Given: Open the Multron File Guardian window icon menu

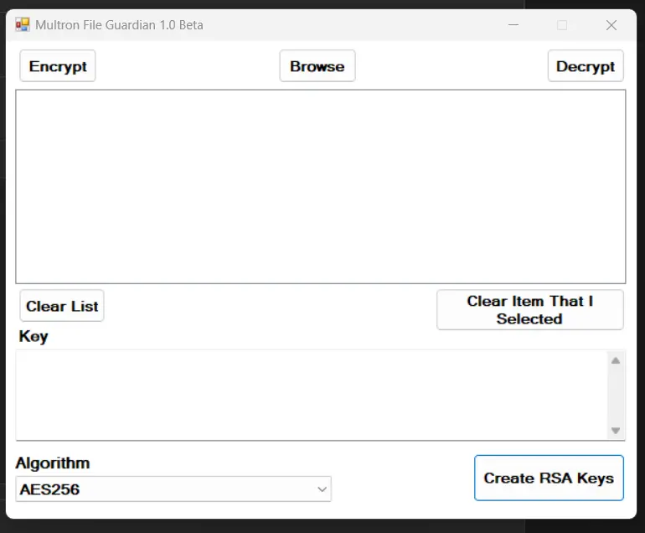Looking at the screenshot, I should 23,24.
